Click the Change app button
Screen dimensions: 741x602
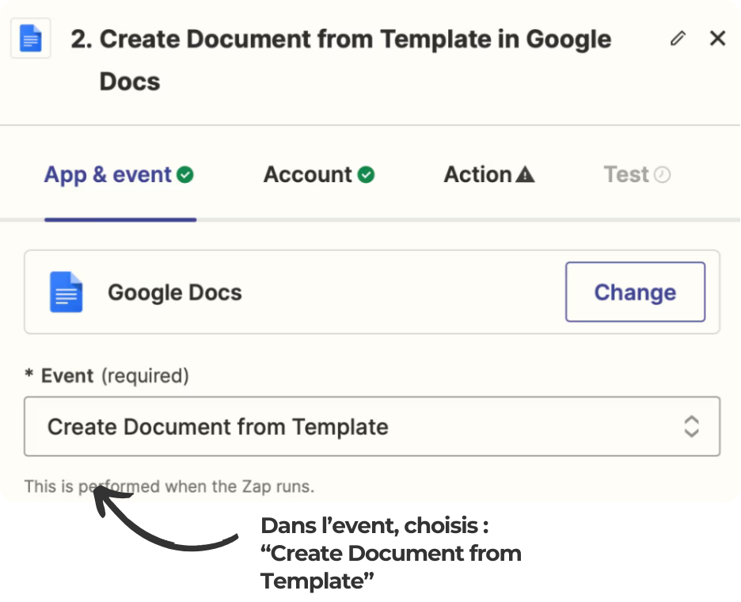(635, 291)
